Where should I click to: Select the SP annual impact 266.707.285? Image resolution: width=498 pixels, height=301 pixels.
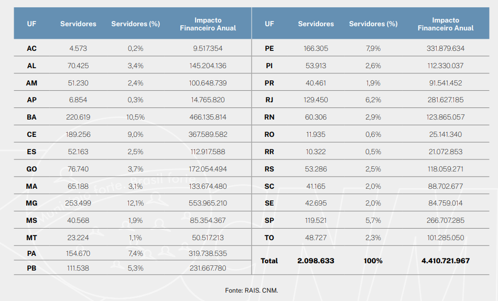(446, 220)
